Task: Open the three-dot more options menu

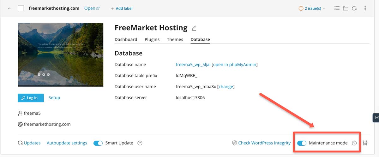Action: click(x=365, y=9)
